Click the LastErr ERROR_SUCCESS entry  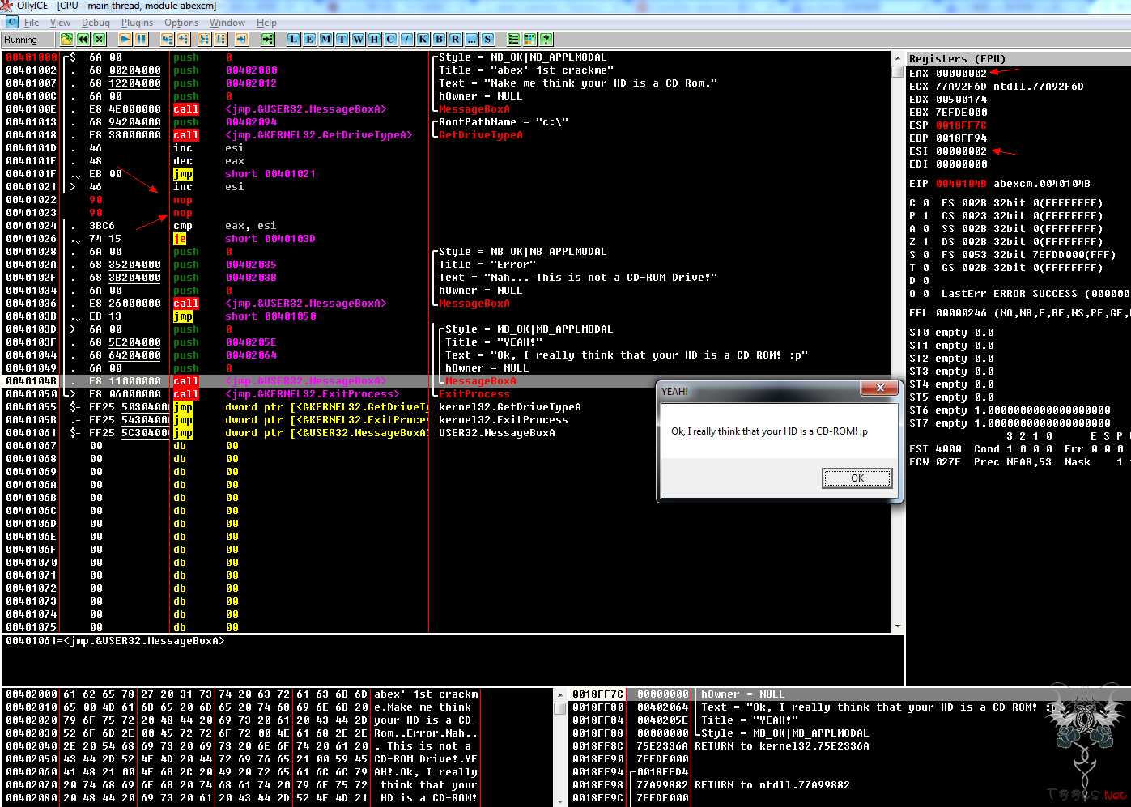1035,294
